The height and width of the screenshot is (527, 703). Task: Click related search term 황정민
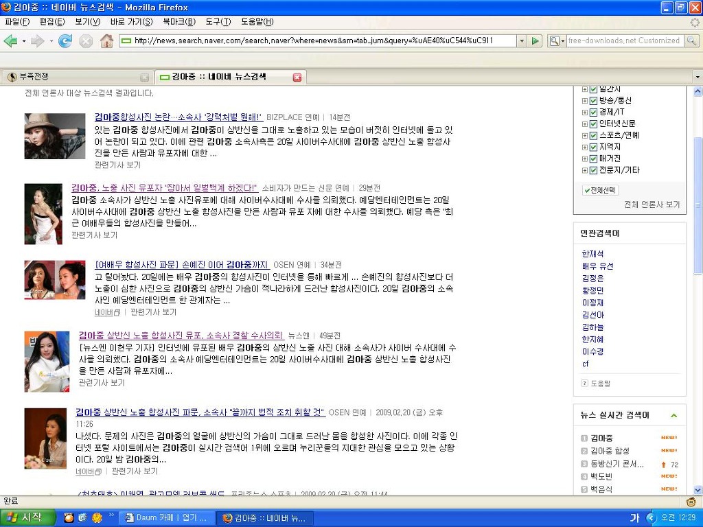(592, 290)
